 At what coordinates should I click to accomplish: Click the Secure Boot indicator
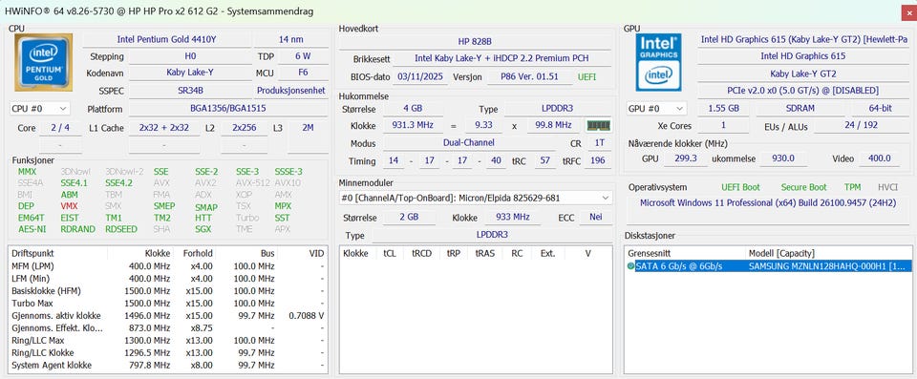804,187
